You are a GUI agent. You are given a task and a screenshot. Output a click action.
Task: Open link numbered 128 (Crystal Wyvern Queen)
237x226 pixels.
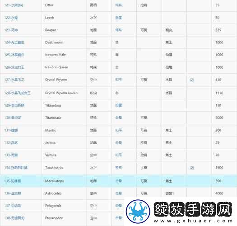(18, 93)
